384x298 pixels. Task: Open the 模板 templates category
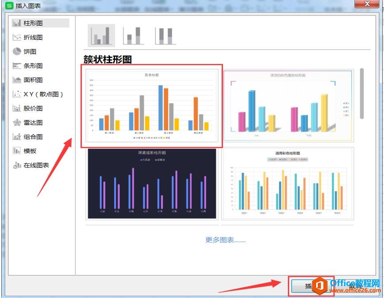(30, 151)
